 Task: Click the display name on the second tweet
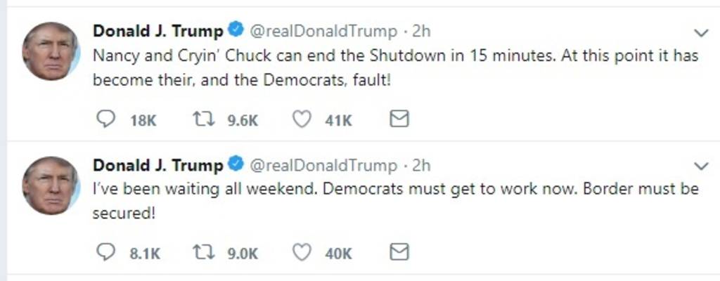[158, 165]
